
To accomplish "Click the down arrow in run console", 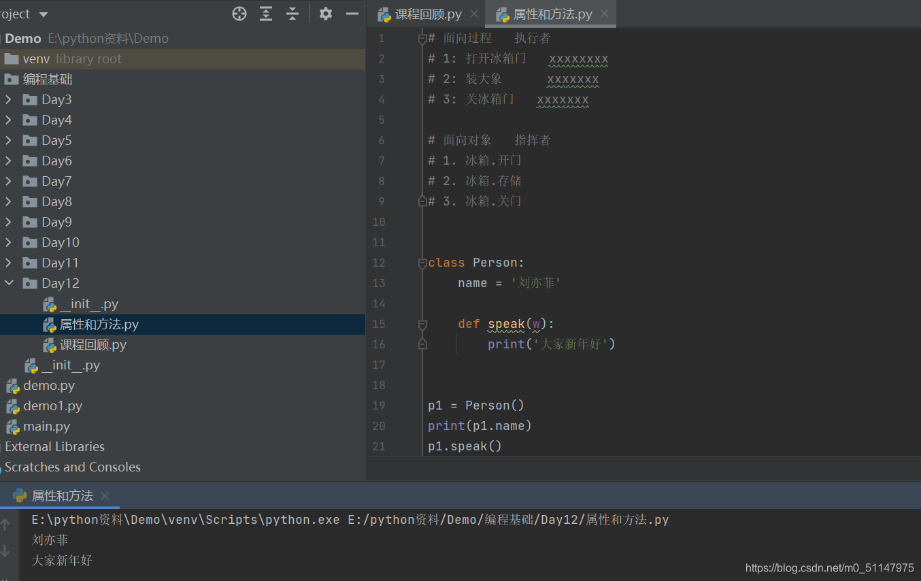I will coord(5,550).
